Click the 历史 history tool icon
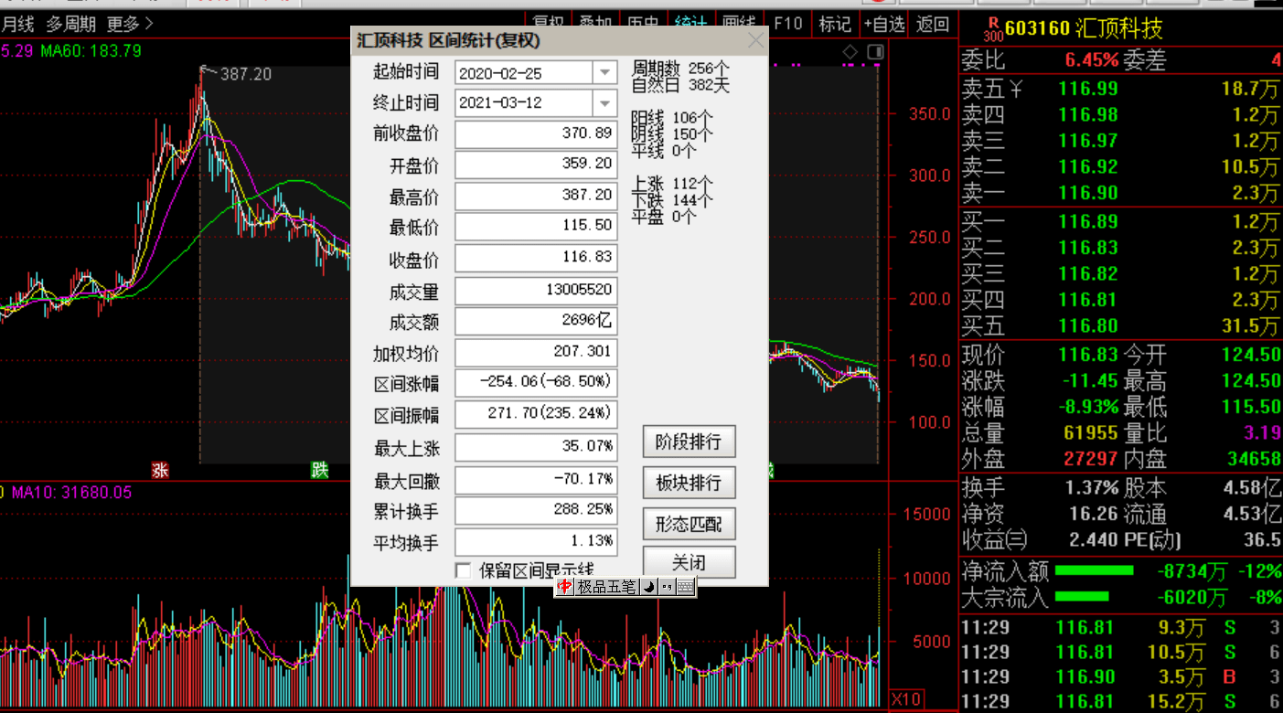The width and height of the screenshot is (1283, 713). [645, 24]
